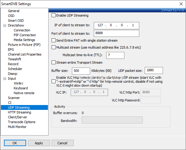Click the Buffer size field

(x=81, y=71)
